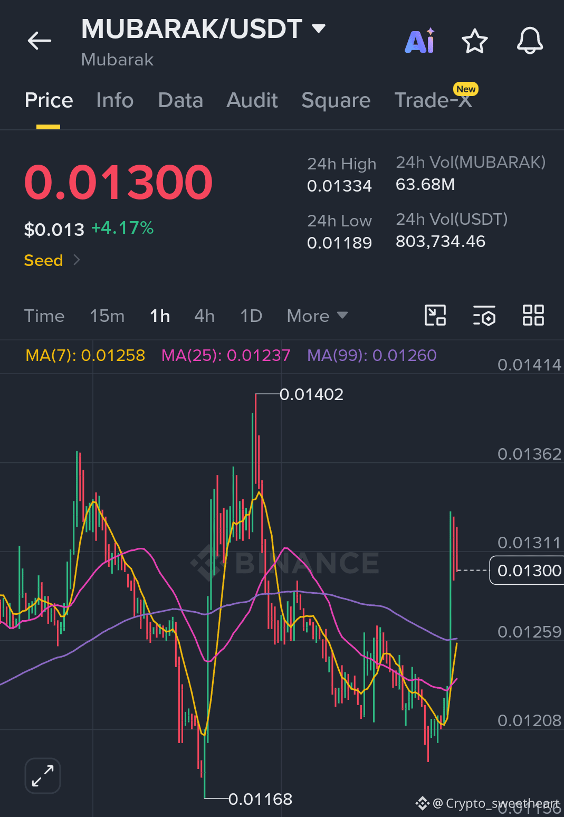This screenshot has height=817, width=564.
Task: Open the four-square grid menu icon
Action: 533,316
